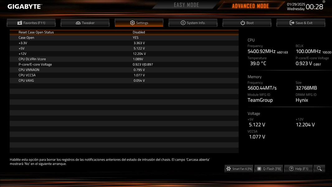Select the CPU VCCSA reading row
This screenshot has width=332, height=187.
click(x=124, y=75)
